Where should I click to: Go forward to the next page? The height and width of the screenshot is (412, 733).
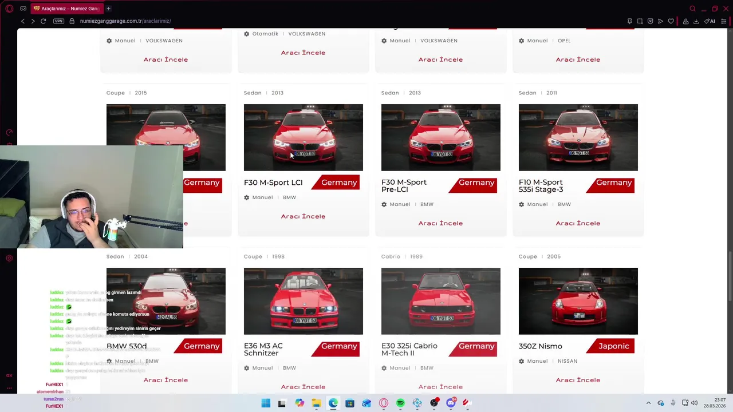click(x=33, y=21)
